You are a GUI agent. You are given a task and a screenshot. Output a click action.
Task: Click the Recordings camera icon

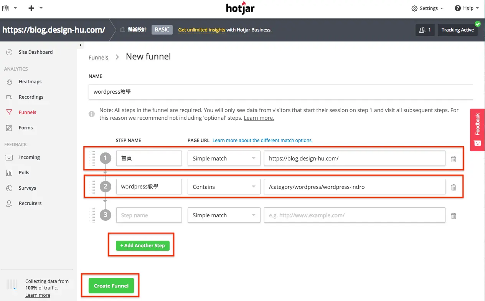10,97
